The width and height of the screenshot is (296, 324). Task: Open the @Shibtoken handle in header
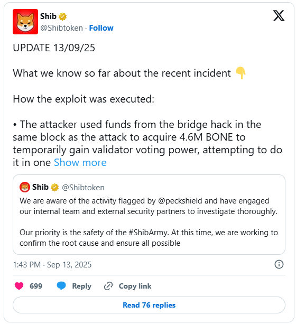[x=62, y=28]
